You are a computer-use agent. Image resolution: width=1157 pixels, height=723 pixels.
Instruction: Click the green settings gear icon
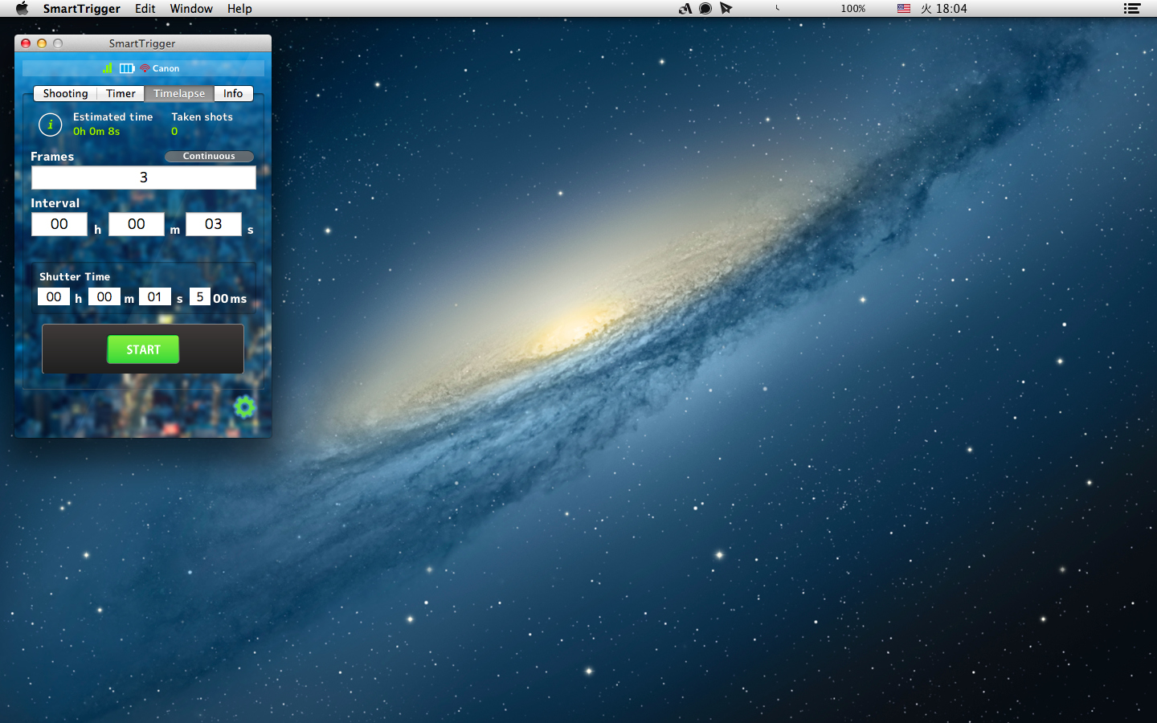pyautogui.click(x=244, y=406)
